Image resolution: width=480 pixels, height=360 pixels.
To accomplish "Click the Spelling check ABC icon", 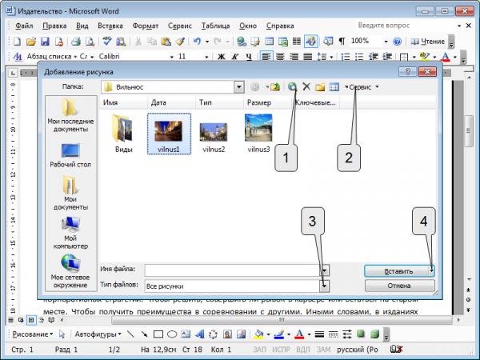I will (107, 42).
